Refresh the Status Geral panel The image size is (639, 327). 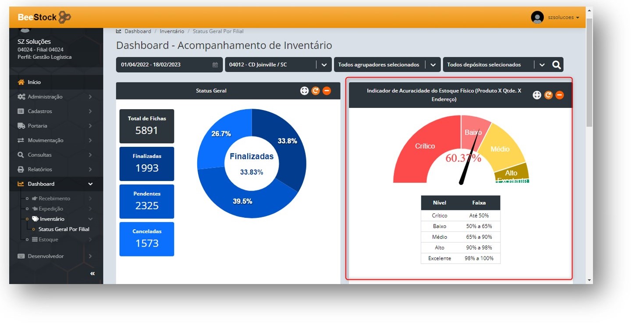tap(316, 91)
